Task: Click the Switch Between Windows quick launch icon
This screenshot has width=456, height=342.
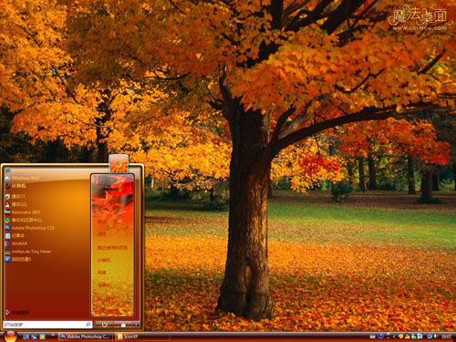Action: coord(34,337)
